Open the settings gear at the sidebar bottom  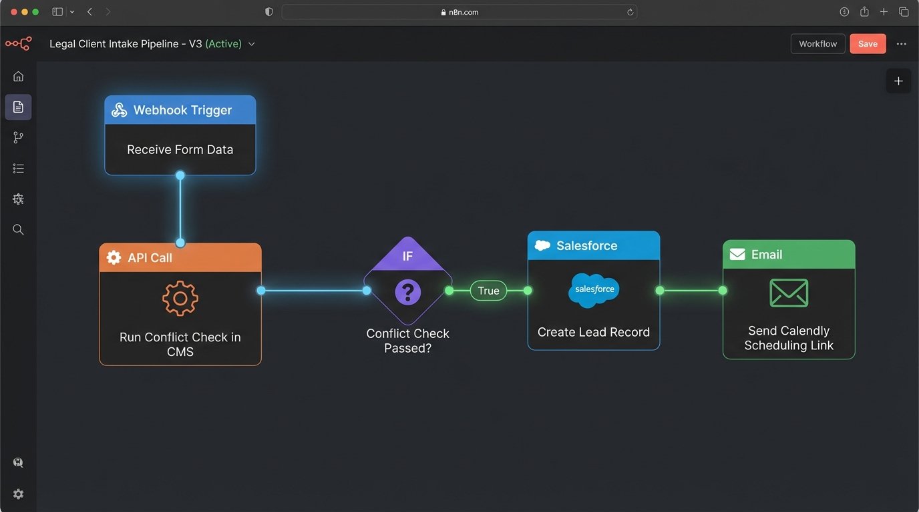click(18, 493)
